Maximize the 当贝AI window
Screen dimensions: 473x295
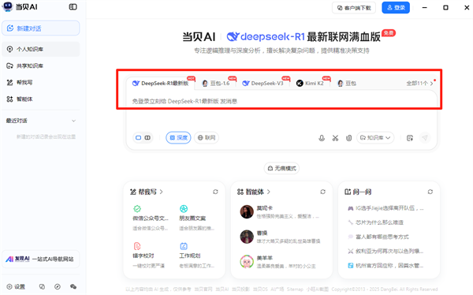[445, 8]
